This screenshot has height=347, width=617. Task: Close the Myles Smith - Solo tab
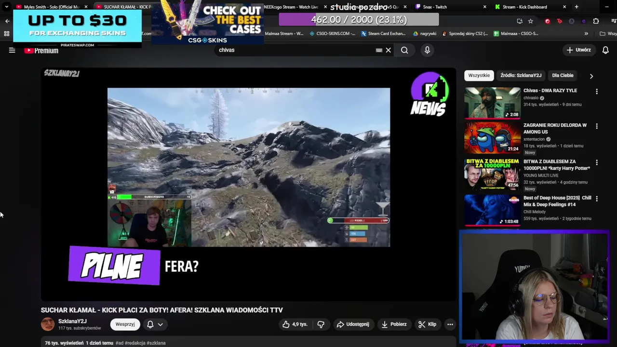(86, 7)
